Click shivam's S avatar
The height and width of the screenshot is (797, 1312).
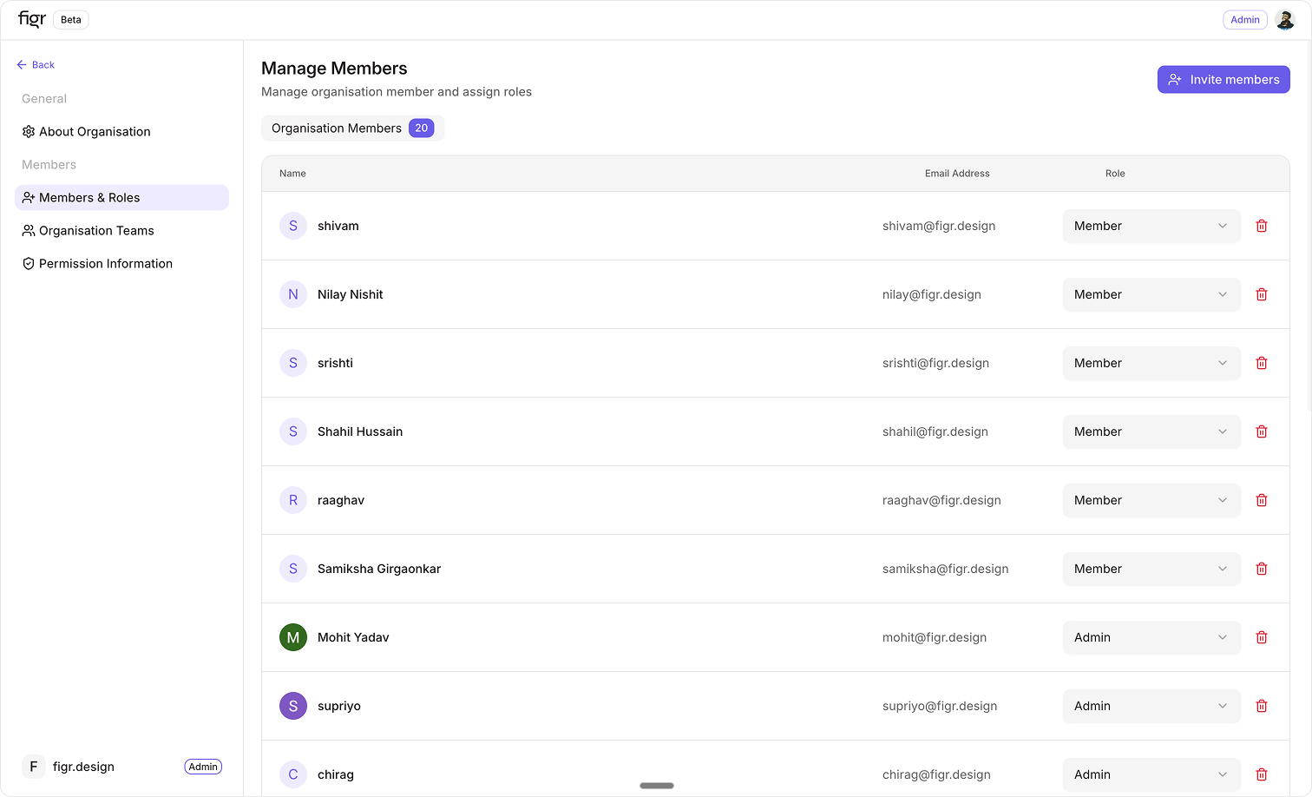(293, 226)
